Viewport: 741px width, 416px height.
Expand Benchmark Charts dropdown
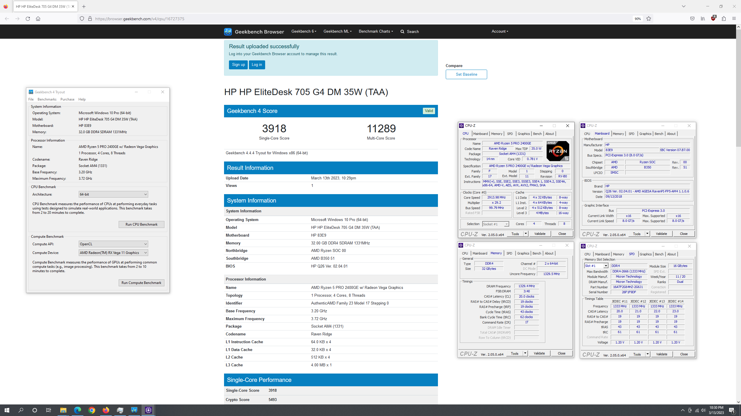coord(376,31)
